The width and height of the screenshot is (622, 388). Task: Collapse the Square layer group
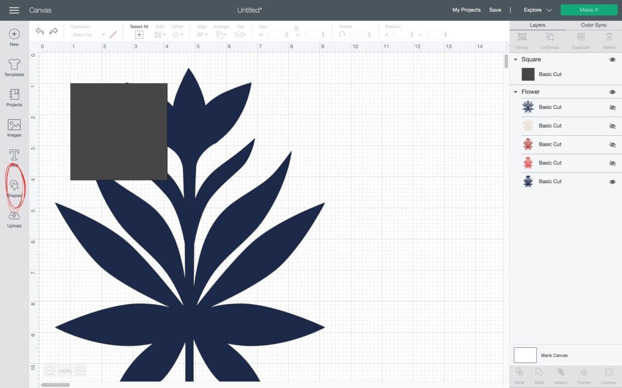(515, 60)
